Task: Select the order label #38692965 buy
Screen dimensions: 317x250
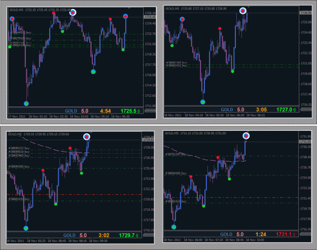Action: 19,155
